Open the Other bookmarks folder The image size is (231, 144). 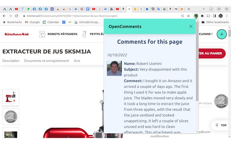coord(215,22)
